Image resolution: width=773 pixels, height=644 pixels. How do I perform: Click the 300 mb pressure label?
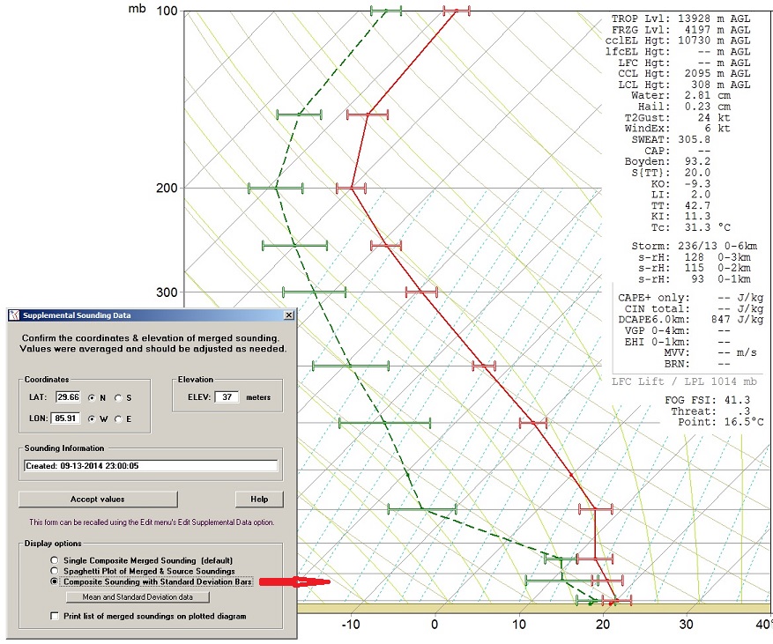click(167, 292)
